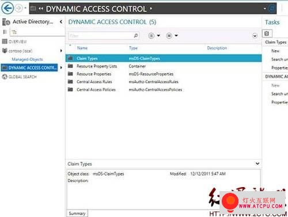The height and width of the screenshot is (217, 288).
Task: Open navigation history dropdown next to forward arrow
Action: click(x=25, y=8)
